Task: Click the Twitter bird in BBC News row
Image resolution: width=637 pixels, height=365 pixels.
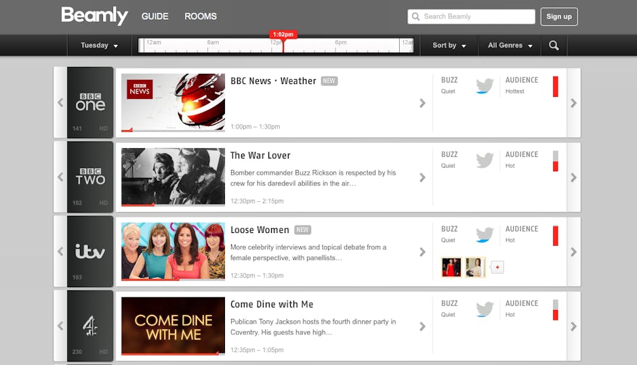Action: 484,86
